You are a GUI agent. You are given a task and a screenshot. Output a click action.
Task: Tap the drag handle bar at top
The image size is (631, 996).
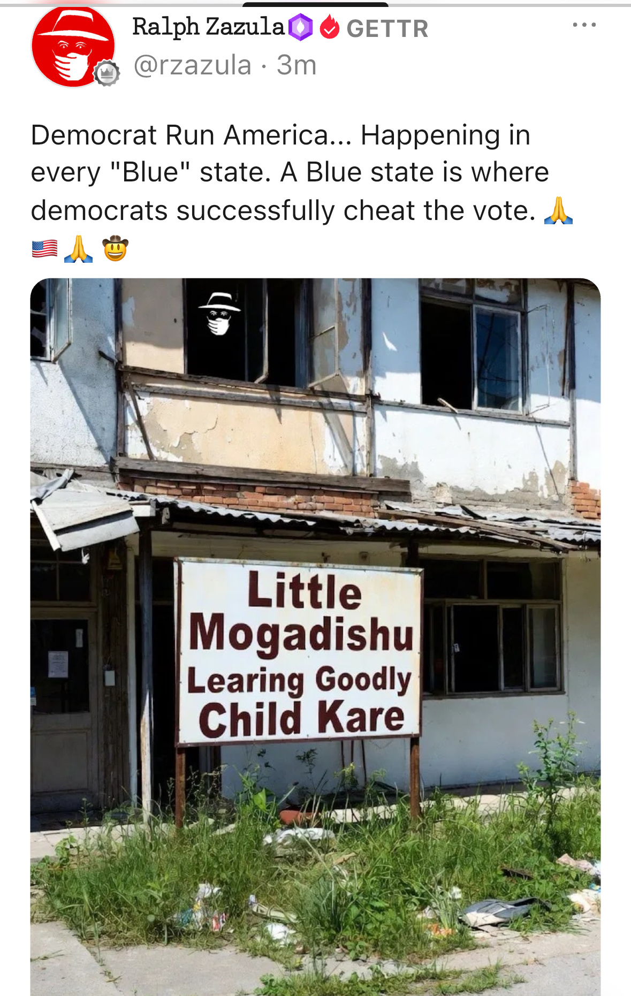click(315, 4)
